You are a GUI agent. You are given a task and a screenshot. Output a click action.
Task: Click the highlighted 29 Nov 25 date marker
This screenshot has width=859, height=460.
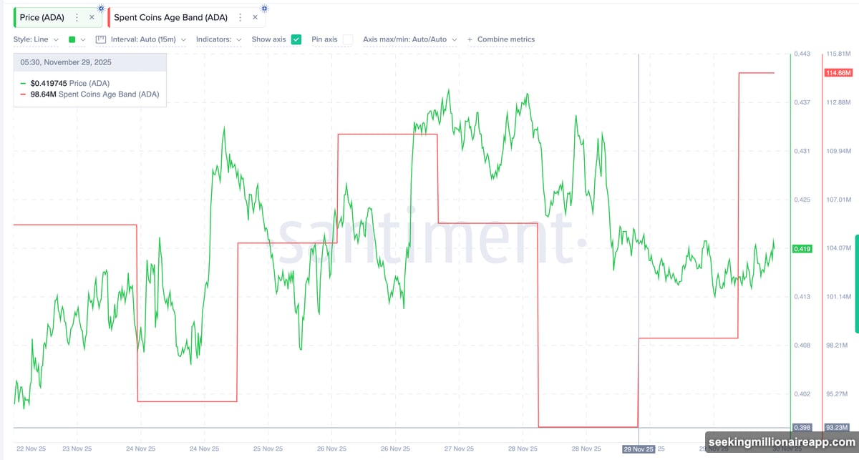(x=639, y=449)
